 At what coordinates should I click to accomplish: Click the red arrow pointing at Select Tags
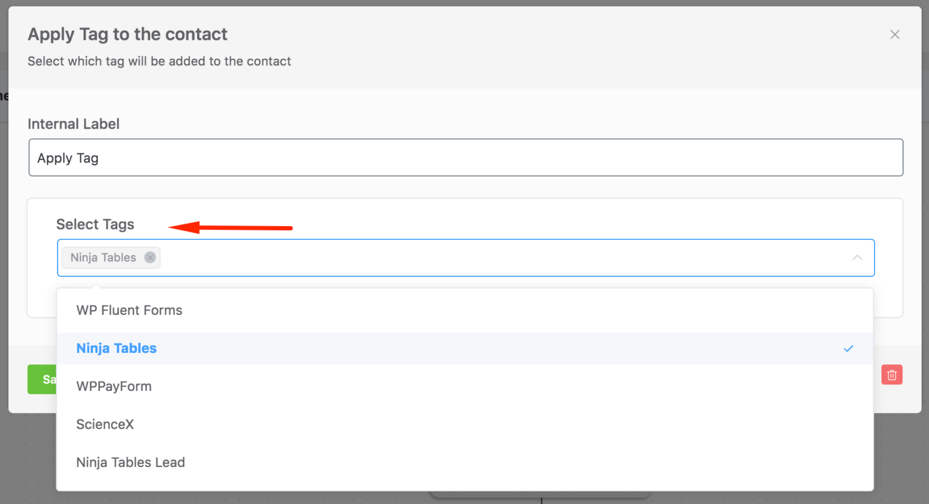pyautogui.click(x=230, y=228)
